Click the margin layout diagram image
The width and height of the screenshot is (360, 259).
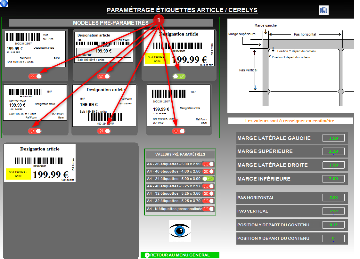tap(290, 66)
